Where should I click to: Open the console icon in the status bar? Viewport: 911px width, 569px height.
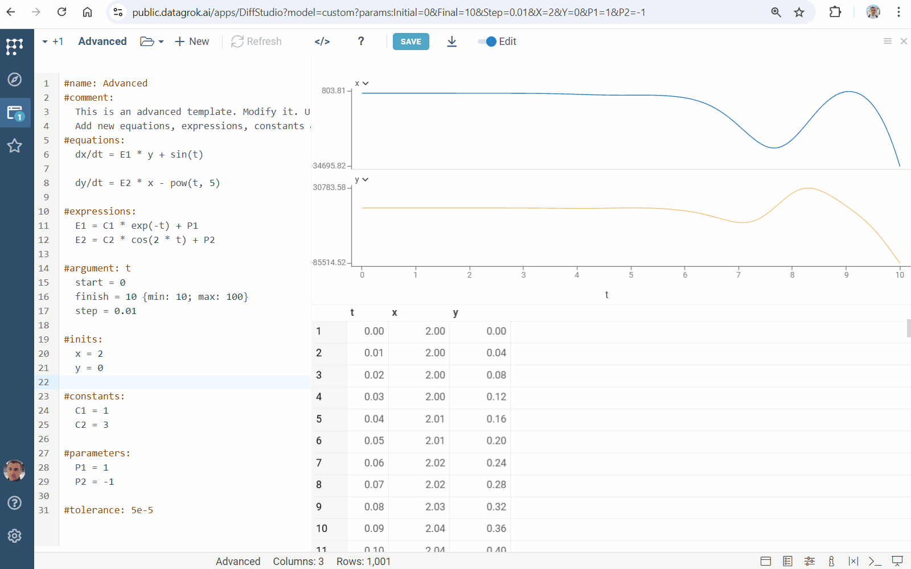click(876, 561)
